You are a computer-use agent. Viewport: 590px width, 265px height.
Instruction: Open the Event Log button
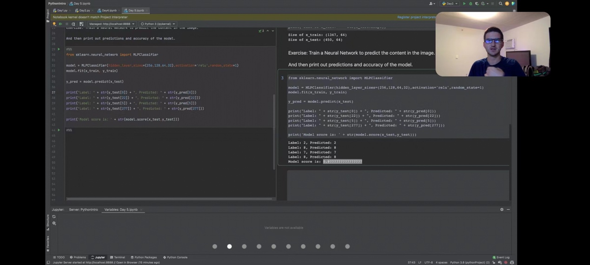point(501,257)
